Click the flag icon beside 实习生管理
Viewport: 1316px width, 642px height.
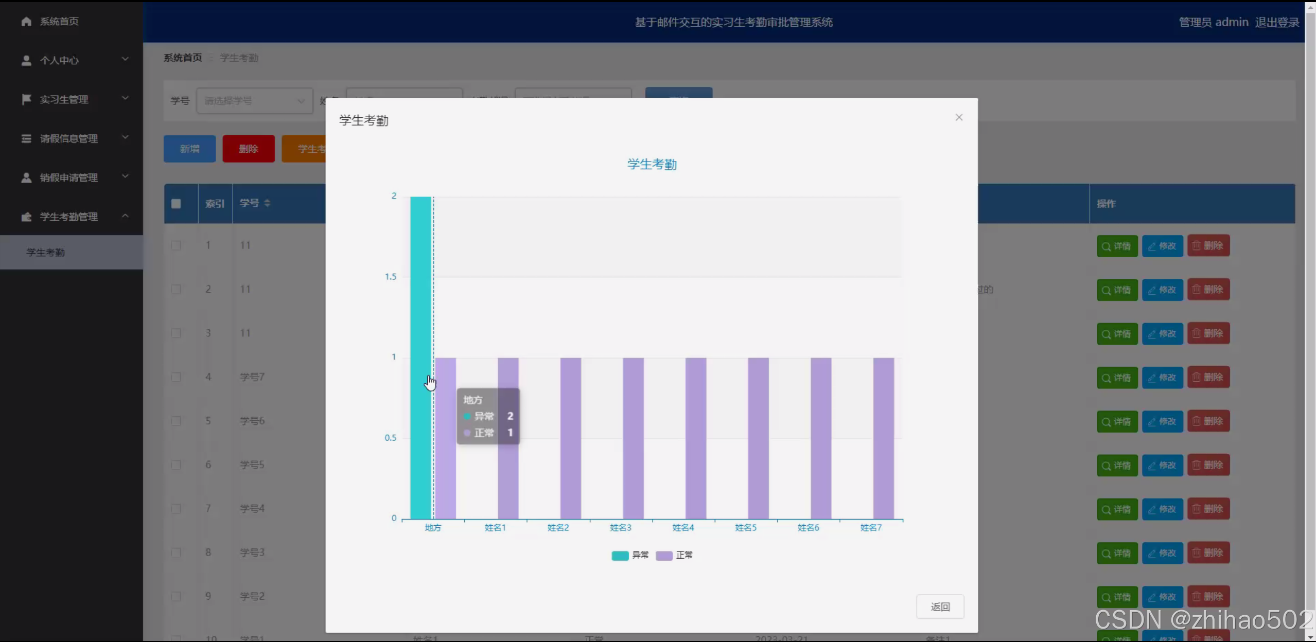click(x=26, y=99)
